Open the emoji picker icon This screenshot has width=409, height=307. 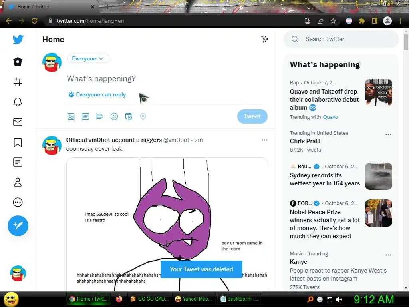pos(114,116)
